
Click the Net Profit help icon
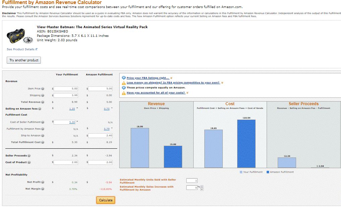click(x=43, y=182)
